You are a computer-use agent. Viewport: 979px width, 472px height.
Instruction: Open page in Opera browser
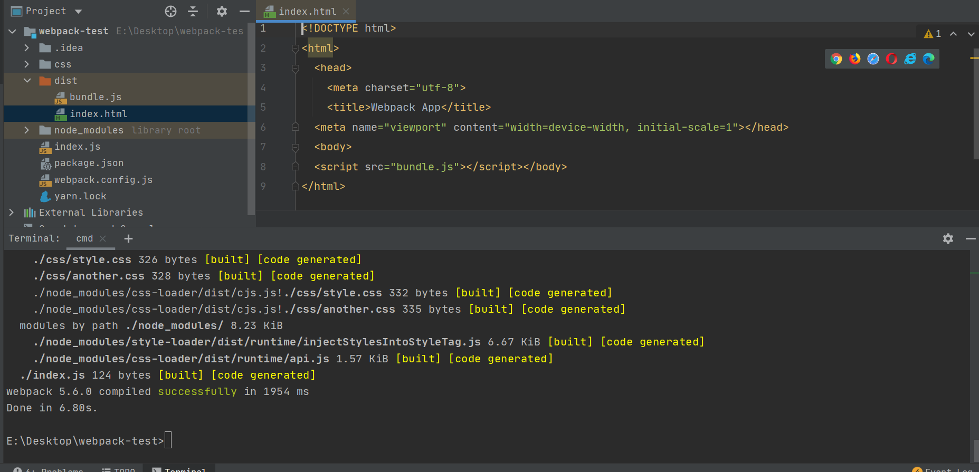[x=891, y=59]
